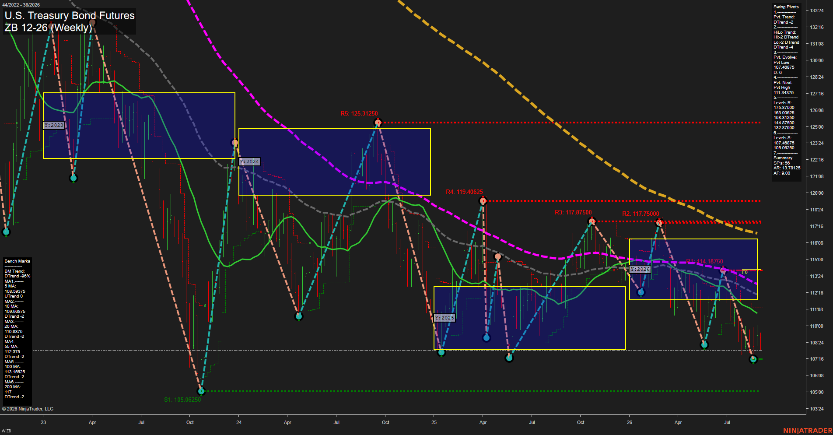Click the 105'00 price axis label

click(817, 392)
